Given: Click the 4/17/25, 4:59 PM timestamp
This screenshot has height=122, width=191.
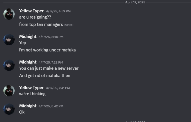Looking at the screenshot, I should coord(58,11).
